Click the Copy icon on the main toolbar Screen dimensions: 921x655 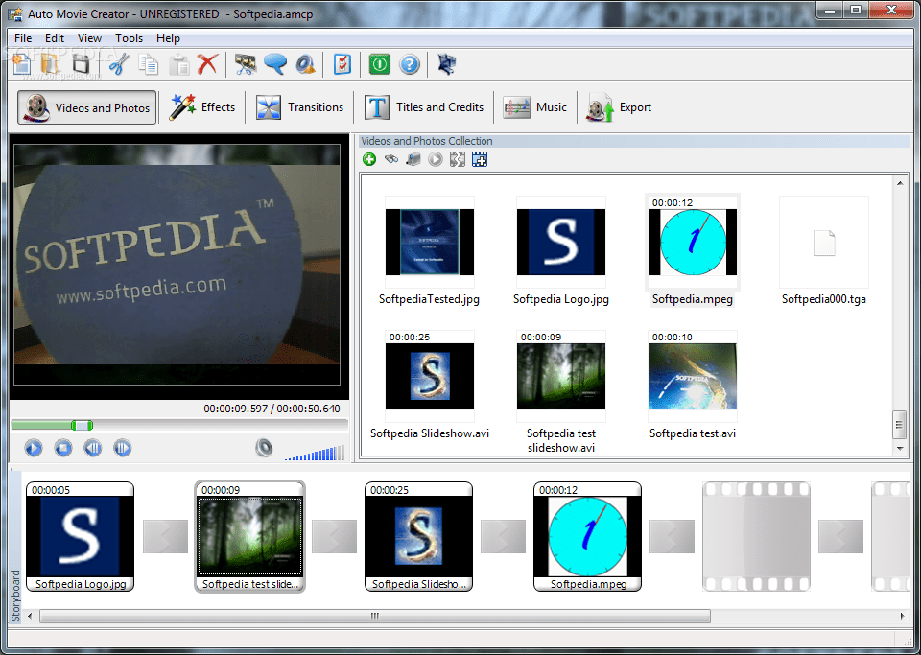pos(149,64)
